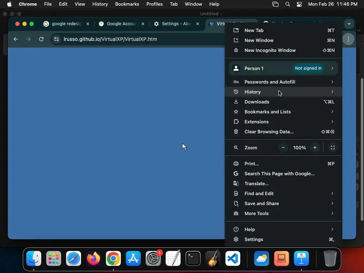Open the Profiles menu in menu bar
The image size is (364, 273).
154,4
